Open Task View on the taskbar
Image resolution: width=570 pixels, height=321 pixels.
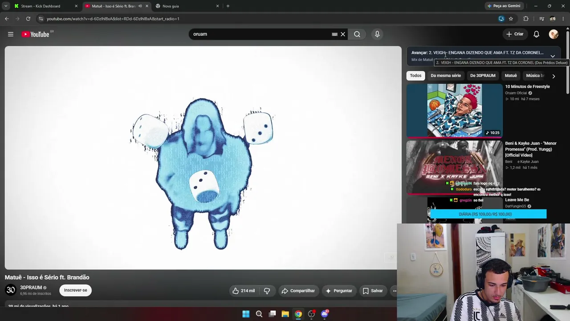point(272,314)
